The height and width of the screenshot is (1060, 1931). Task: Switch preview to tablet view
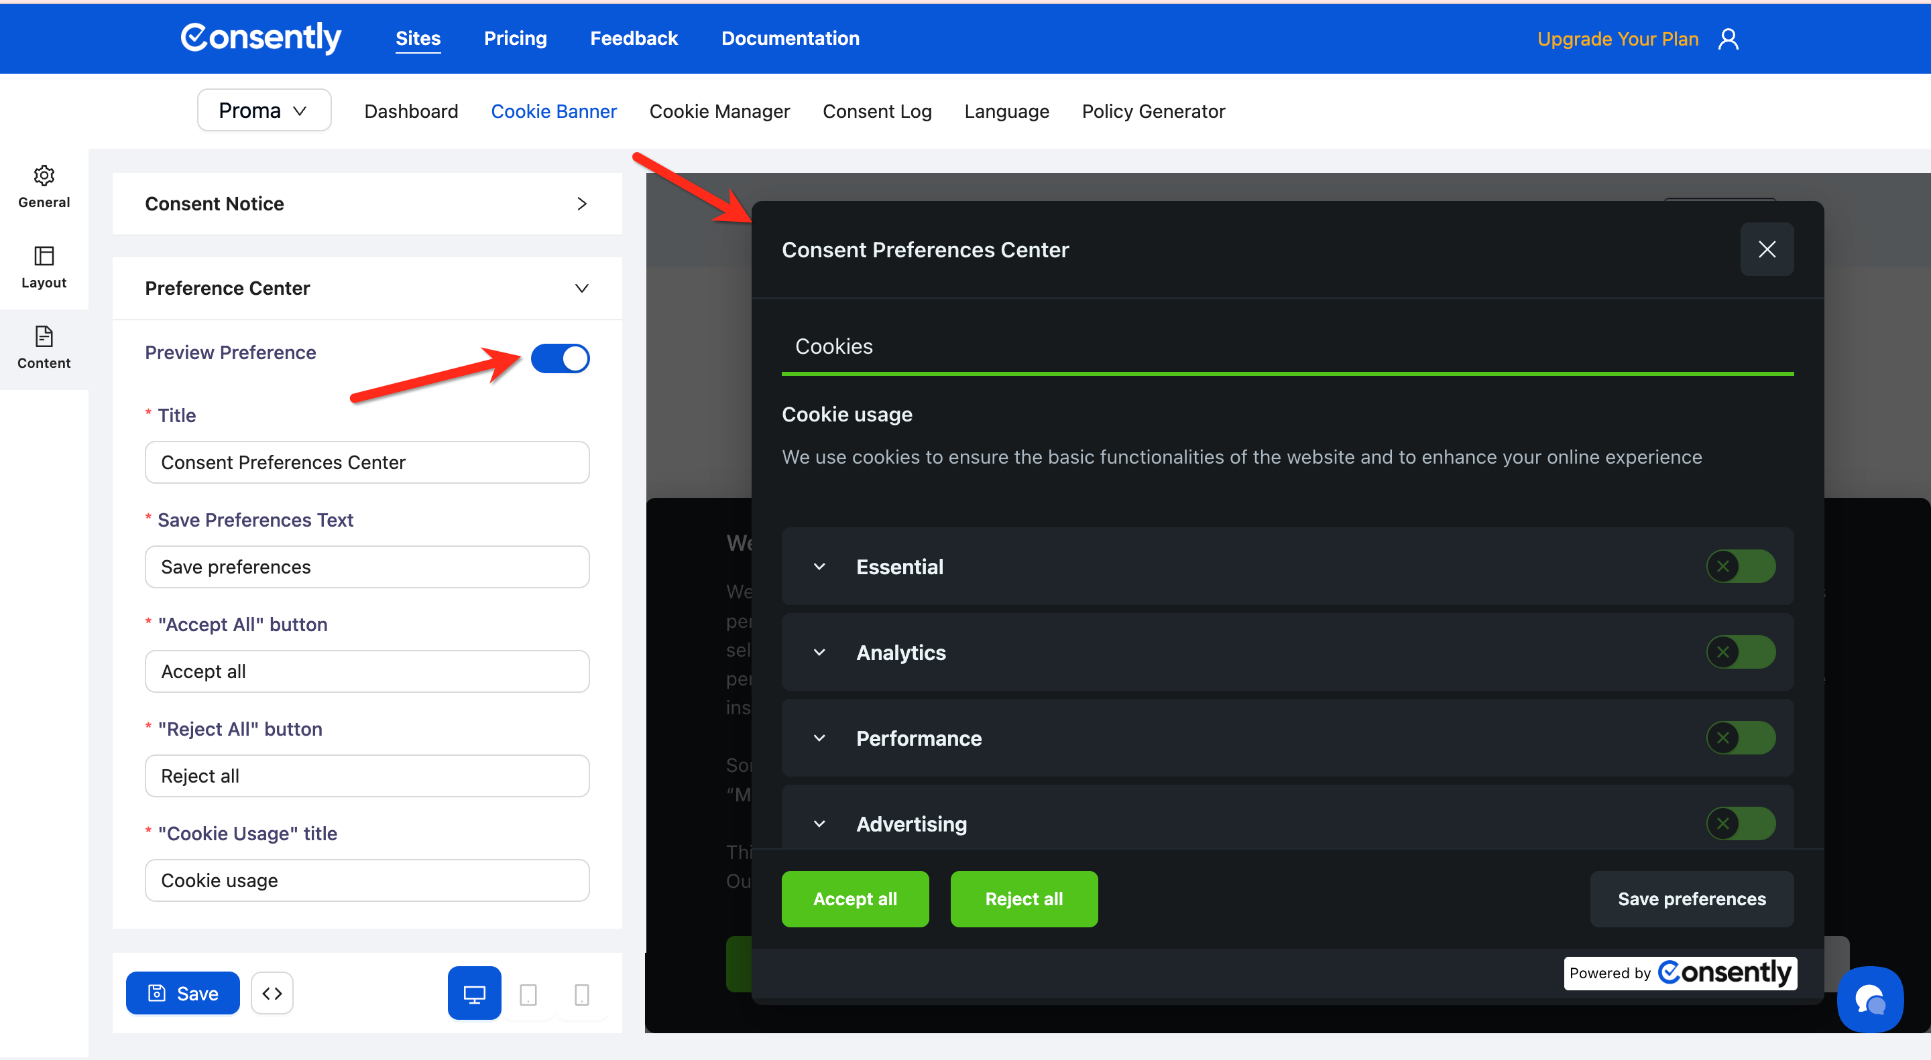pos(528,994)
